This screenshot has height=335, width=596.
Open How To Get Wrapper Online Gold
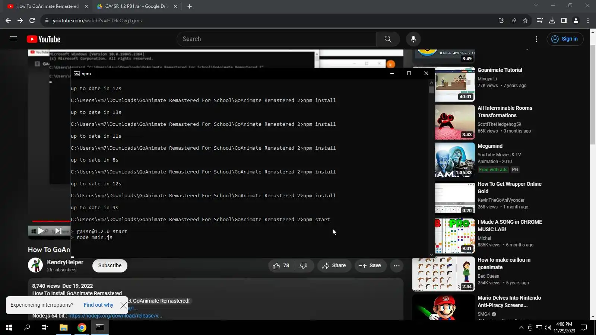(510, 188)
